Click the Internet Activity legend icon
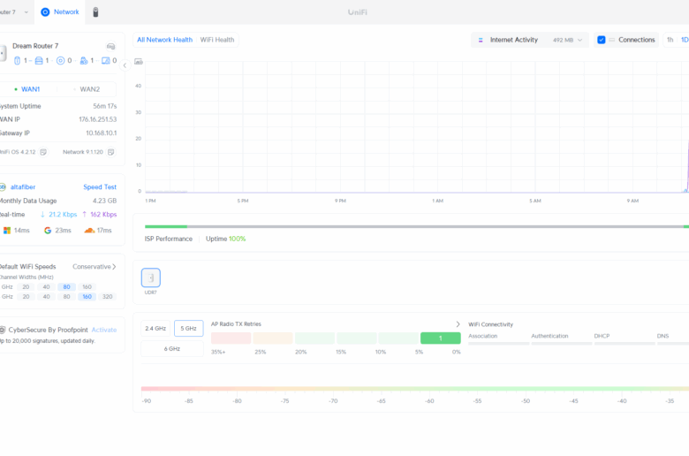This screenshot has height=456, width=689. 481,40
